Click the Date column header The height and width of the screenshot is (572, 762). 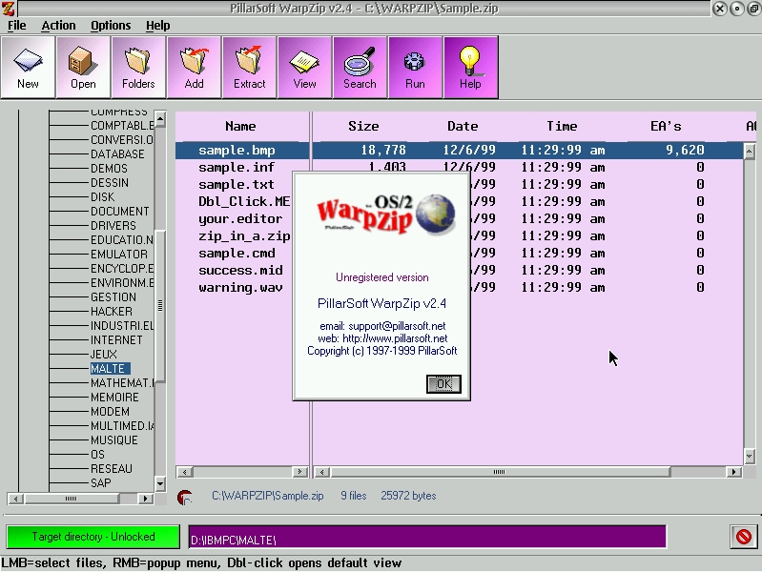tap(463, 126)
